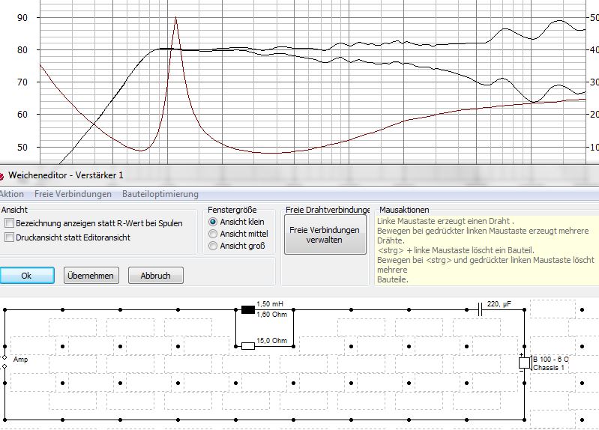The width and height of the screenshot is (599, 430).
Task: Toggle Druckansicht statt Editoransicht checkbox
Action: point(9,237)
